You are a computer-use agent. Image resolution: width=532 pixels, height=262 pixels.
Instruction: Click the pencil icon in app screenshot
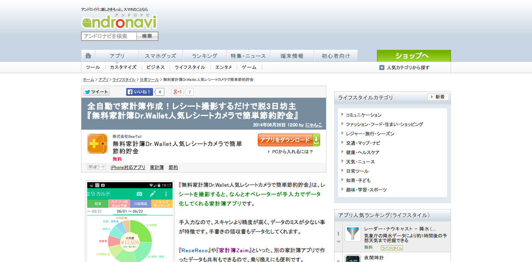(153, 194)
